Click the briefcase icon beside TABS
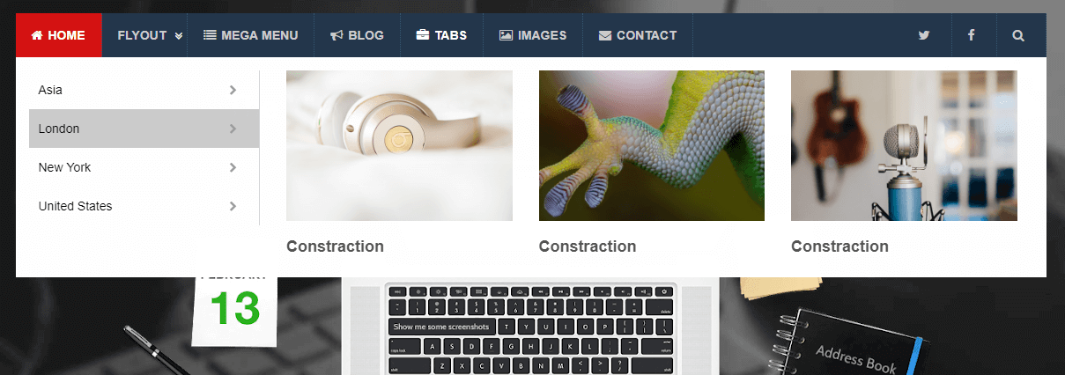The height and width of the screenshot is (375, 1065). tap(423, 35)
